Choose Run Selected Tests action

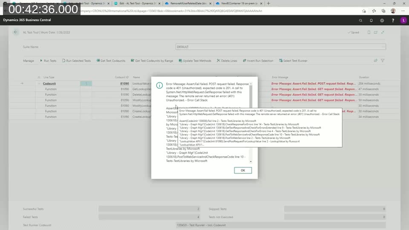click(x=76, y=61)
